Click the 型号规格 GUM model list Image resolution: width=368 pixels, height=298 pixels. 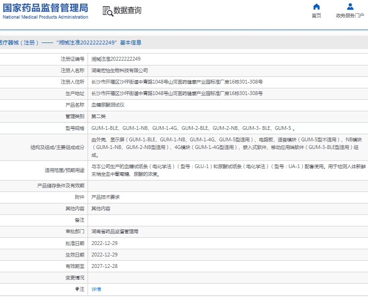pyautogui.click(x=193, y=128)
